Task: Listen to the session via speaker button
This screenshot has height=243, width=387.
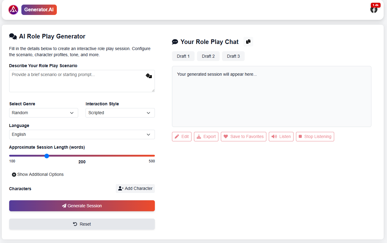Action: (281, 136)
